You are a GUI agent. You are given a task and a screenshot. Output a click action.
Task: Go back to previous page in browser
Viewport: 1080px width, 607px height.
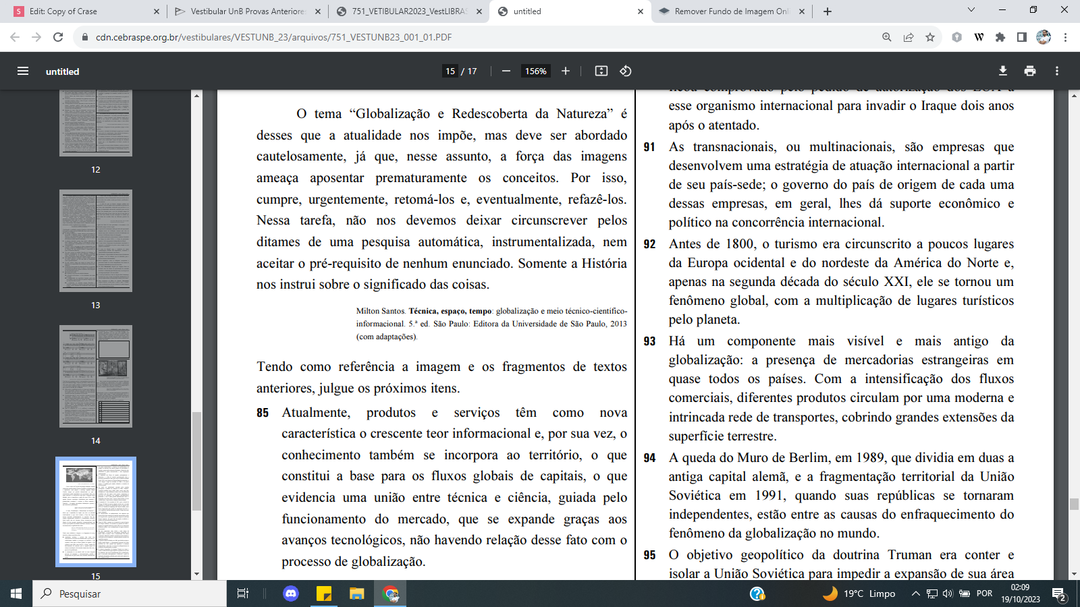coord(15,37)
